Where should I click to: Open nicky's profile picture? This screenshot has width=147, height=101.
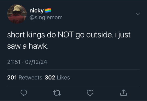pyautogui.click(x=17, y=14)
